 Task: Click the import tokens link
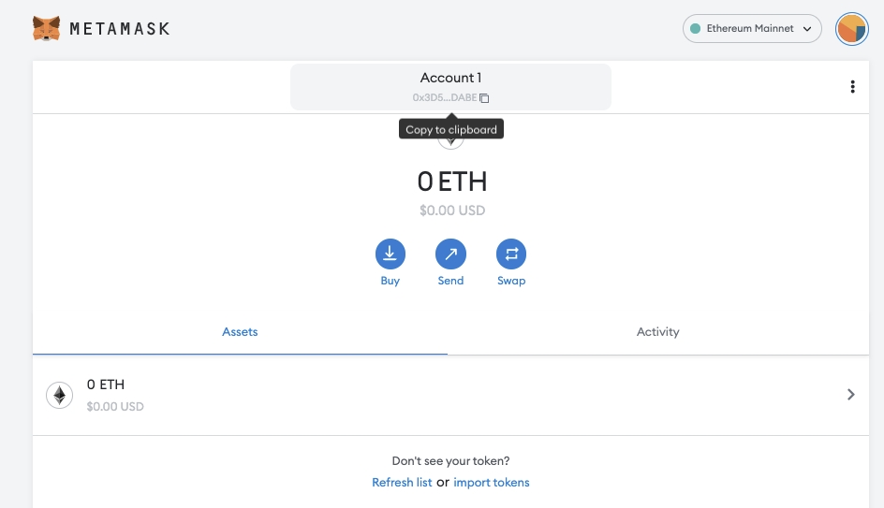tap(492, 483)
